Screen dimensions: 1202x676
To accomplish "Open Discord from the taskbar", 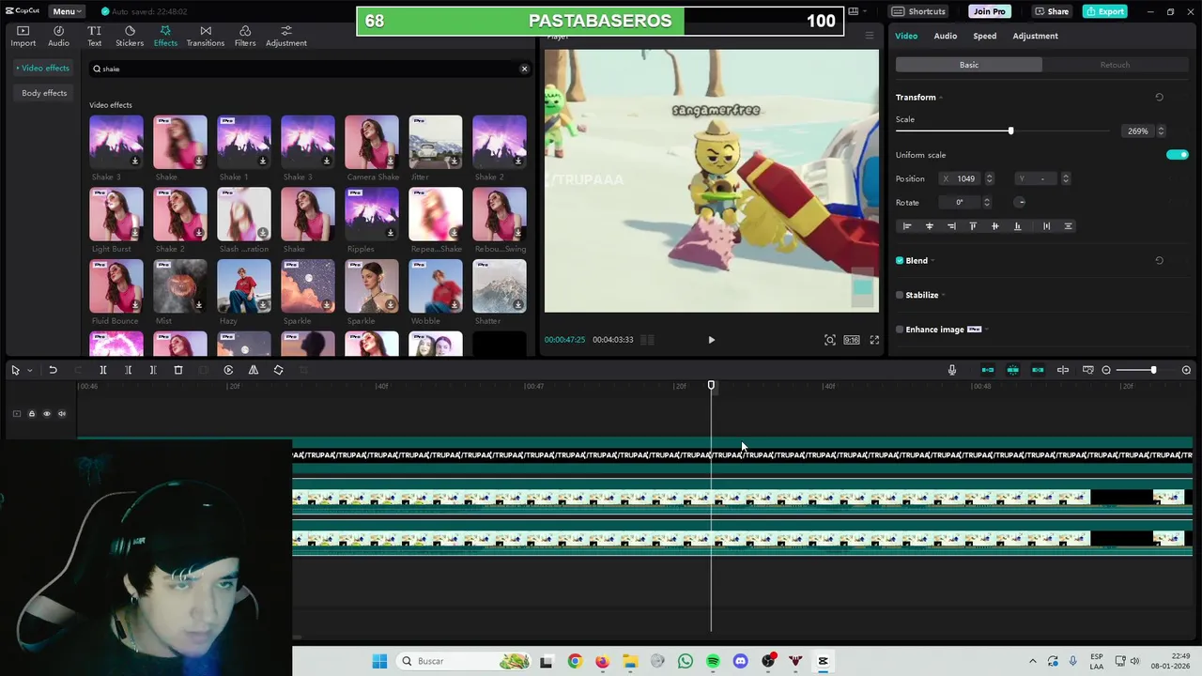I will (x=740, y=661).
